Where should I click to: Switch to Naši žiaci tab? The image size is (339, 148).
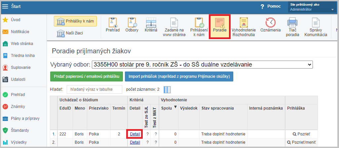pos(70,33)
